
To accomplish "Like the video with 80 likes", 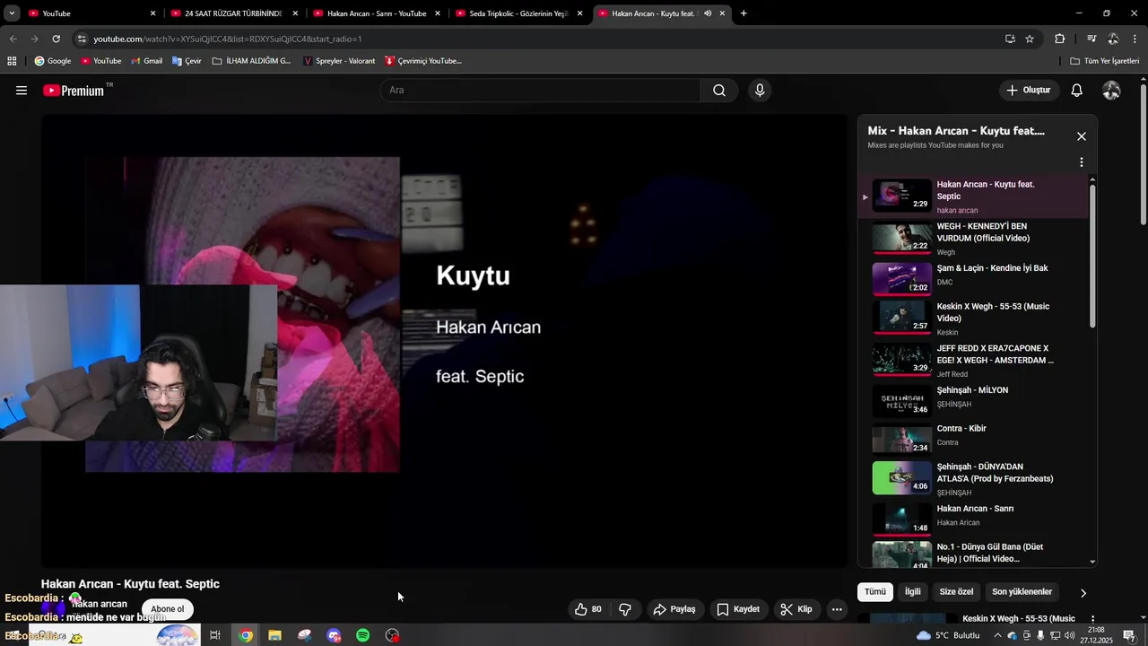I will [588, 609].
